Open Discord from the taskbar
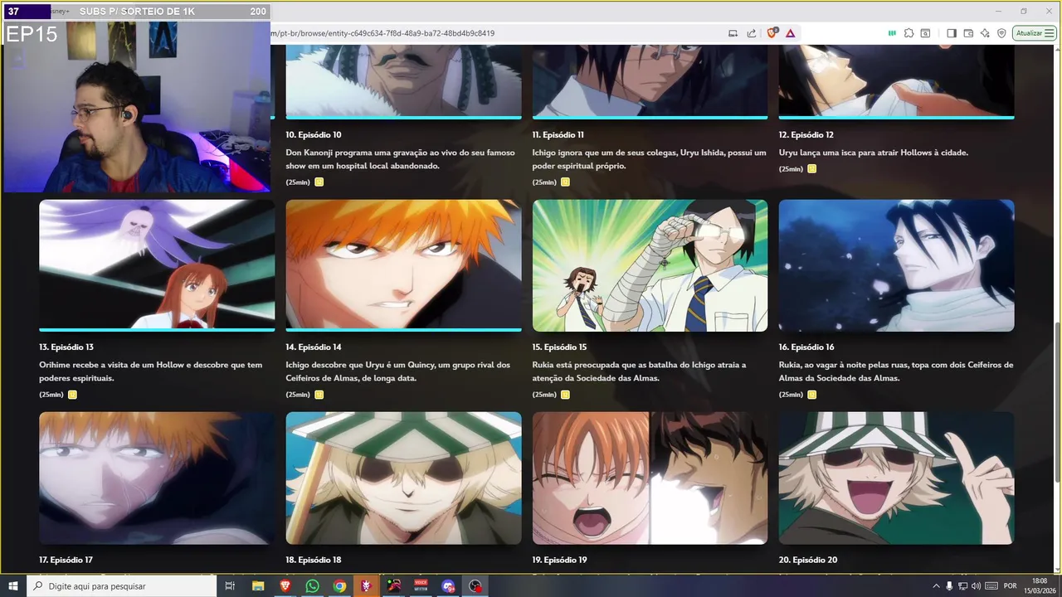This screenshot has height=597, width=1062. click(448, 585)
